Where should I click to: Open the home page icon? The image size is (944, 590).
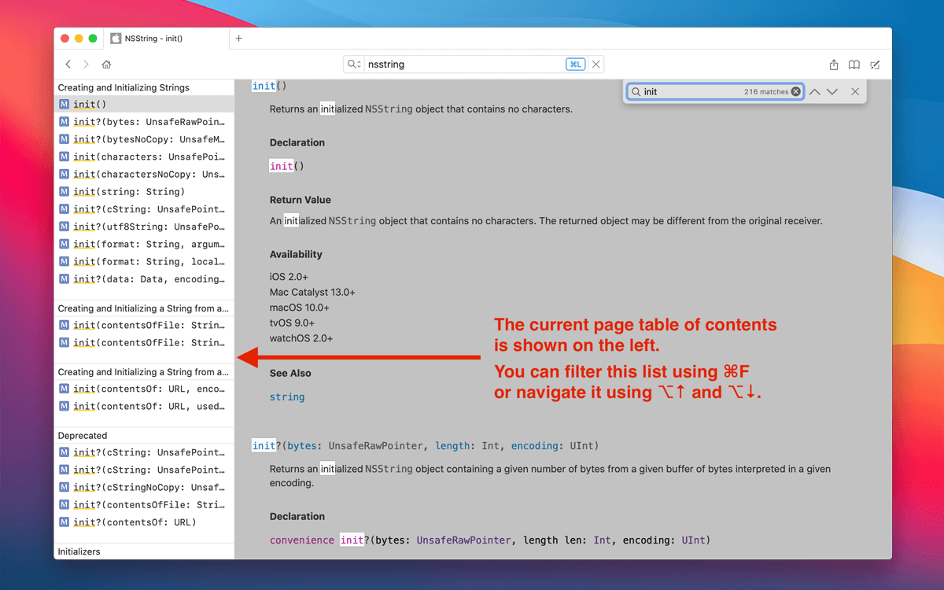click(106, 65)
